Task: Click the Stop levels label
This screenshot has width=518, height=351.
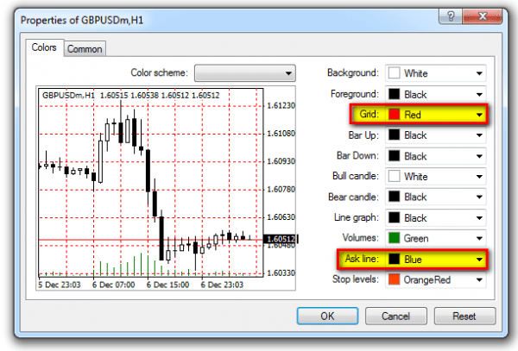Action: [356, 279]
